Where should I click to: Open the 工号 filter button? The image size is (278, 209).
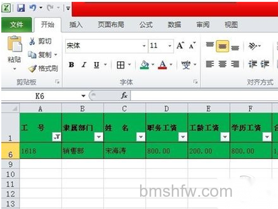(x=57, y=137)
